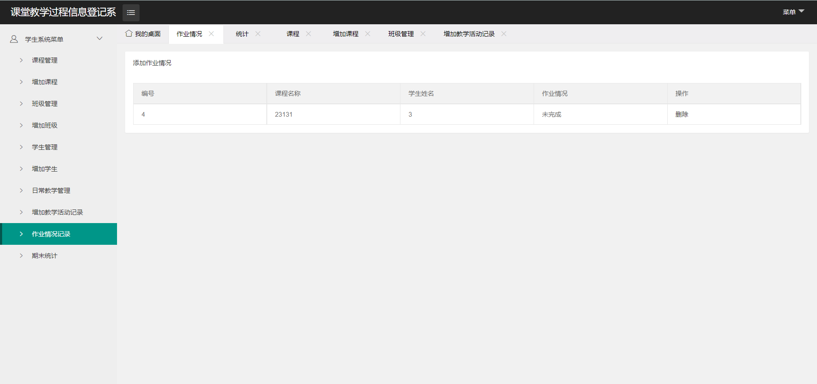This screenshot has height=384, width=817.
Task: Open 增加班级 in the sidebar
Action: click(59, 125)
